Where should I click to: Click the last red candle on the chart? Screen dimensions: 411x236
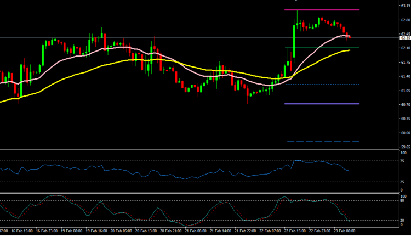coord(350,37)
